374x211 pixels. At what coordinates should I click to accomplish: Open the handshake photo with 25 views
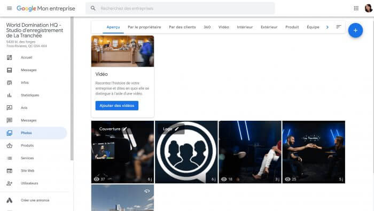click(x=314, y=152)
